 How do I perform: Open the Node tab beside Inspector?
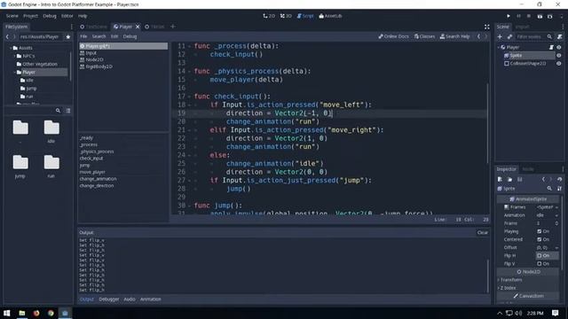coord(528,169)
